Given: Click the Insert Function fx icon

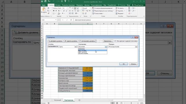Looking at the screenshot, I should tap(71, 20).
